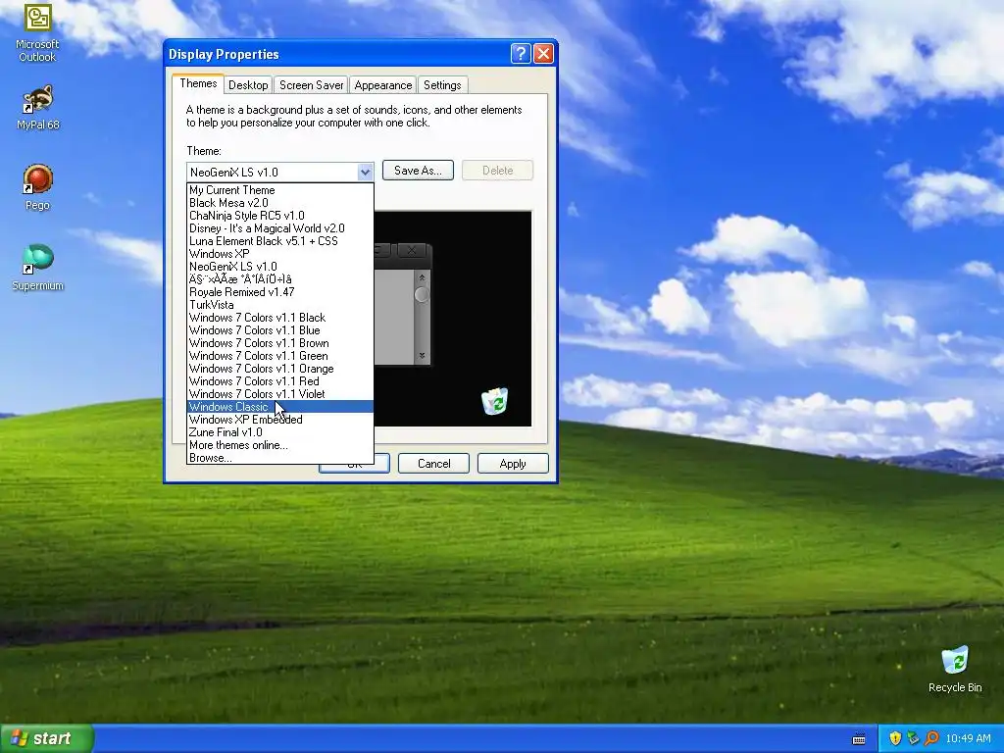Click the Apply button

(513, 464)
